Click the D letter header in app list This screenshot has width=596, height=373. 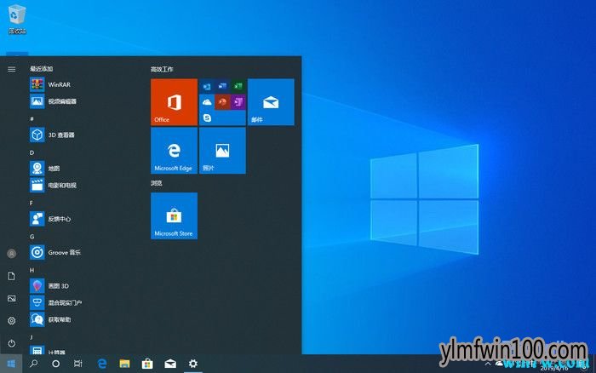(x=32, y=152)
